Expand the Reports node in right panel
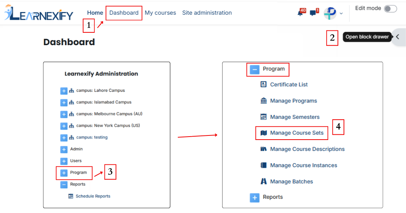Image resolution: width=406 pixels, height=213 pixels. [x=255, y=198]
